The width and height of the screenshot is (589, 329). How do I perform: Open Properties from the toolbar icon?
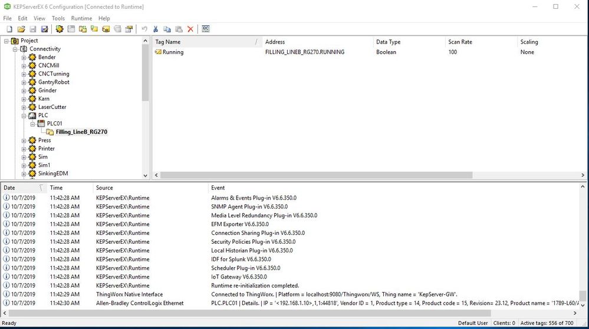pyautogui.click(x=129, y=29)
